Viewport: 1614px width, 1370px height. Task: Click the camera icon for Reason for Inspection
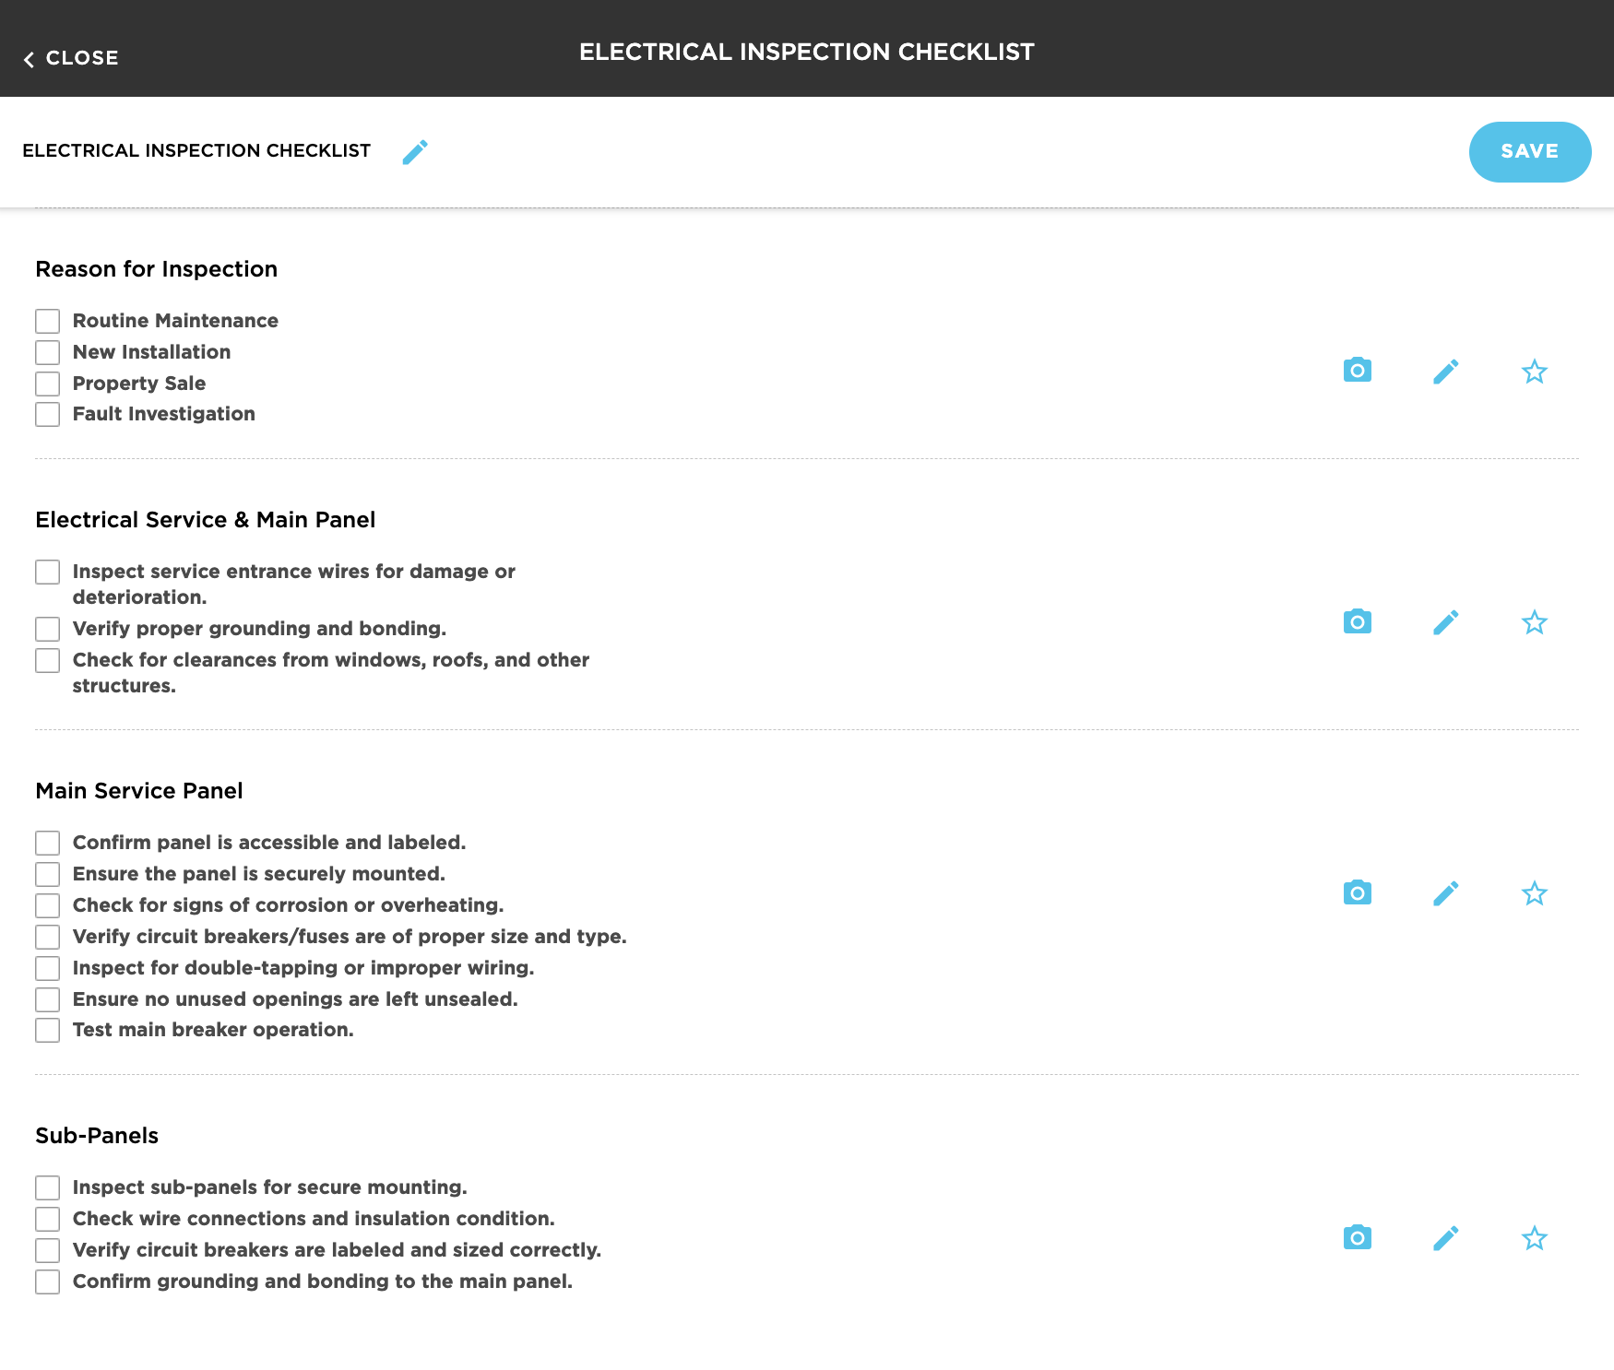click(x=1357, y=371)
